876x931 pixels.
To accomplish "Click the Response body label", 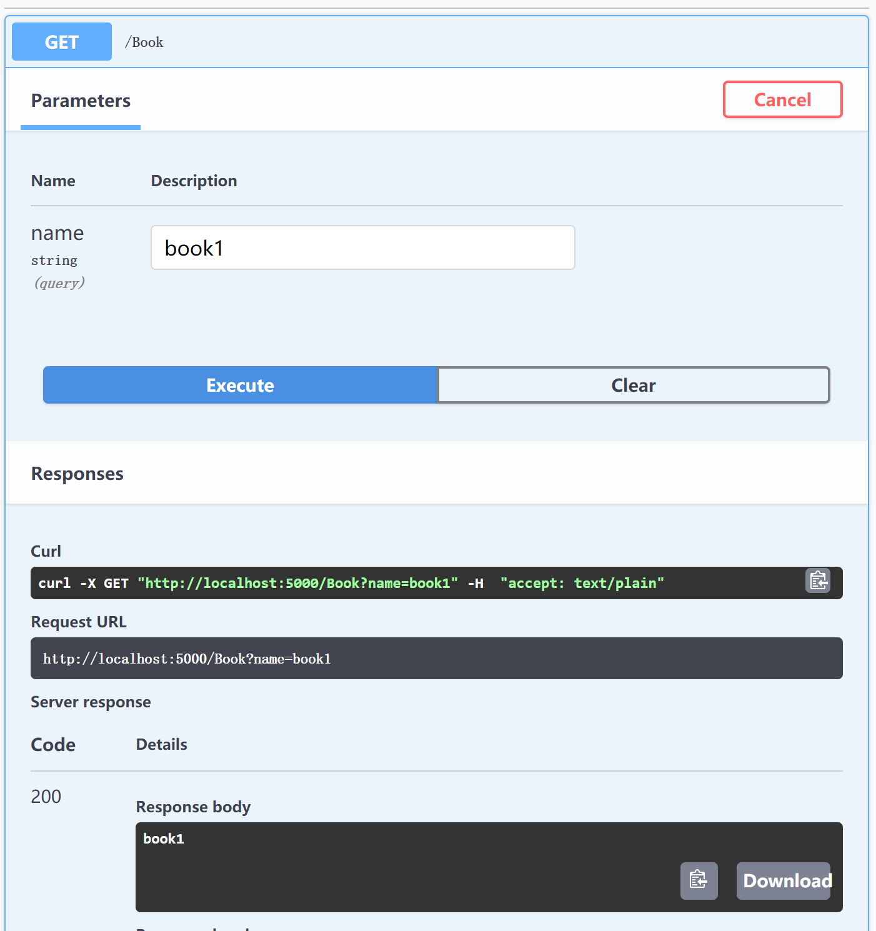I will point(193,807).
